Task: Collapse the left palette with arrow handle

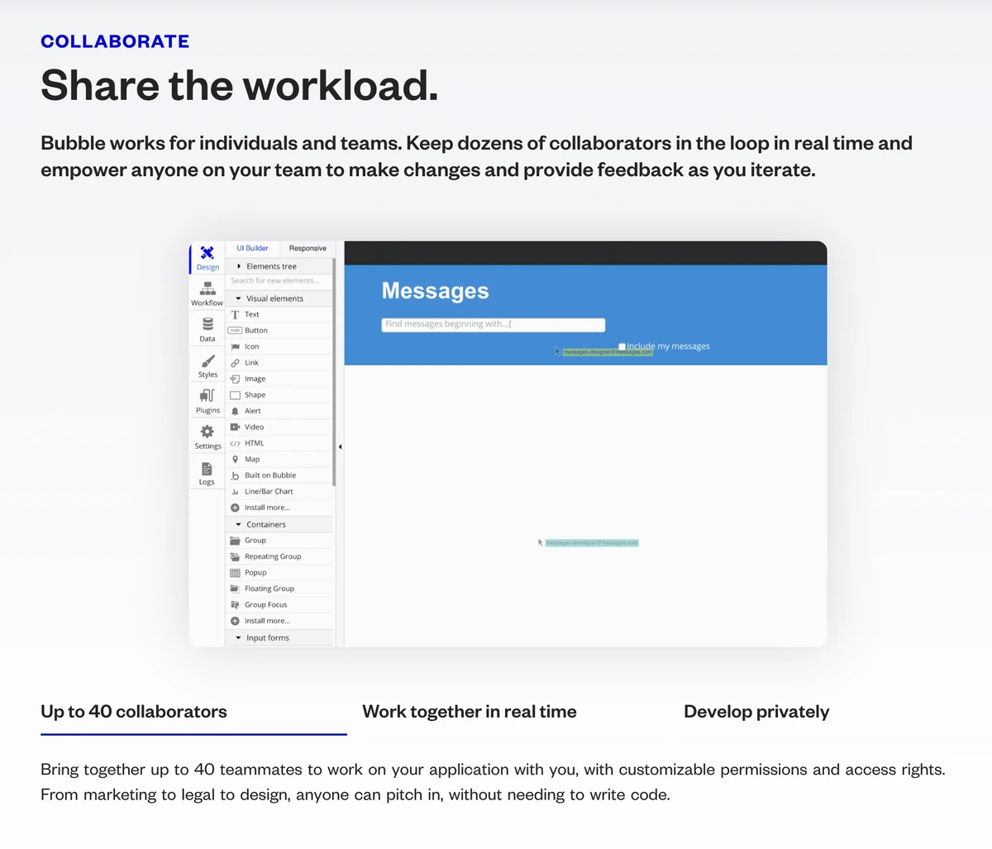Action: (x=340, y=446)
